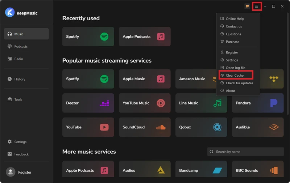Image resolution: width=290 pixels, height=183 pixels.
Task: Click the Qobuz disc icon
Action: (x=217, y=127)
